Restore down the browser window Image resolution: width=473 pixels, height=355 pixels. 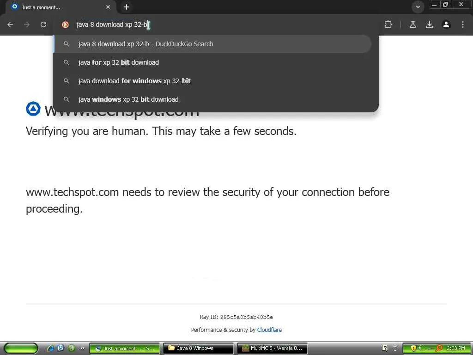click(445, 5)
